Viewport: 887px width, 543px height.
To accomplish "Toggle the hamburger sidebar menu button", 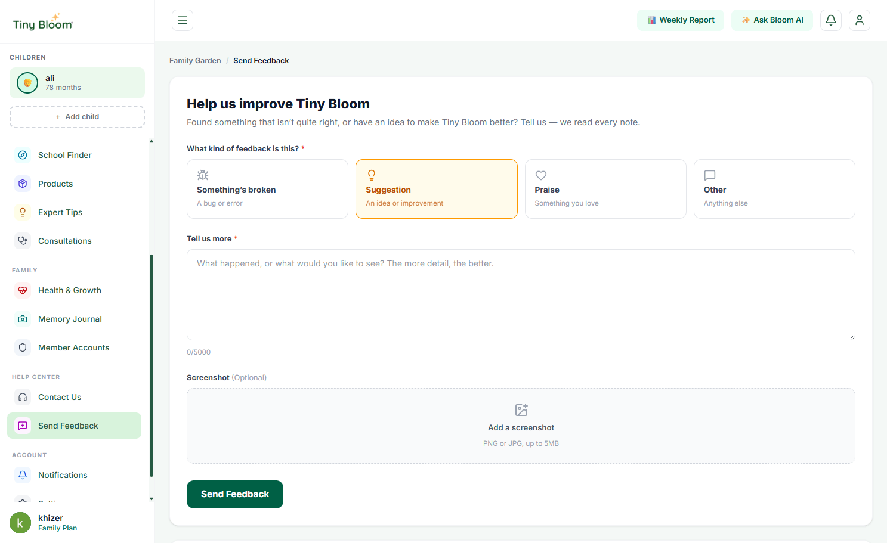I will pyautogui.click(x=183, y=20).
